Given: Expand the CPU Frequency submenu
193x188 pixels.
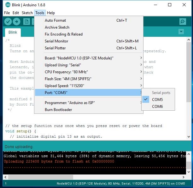Looking at the screenshot, I should 89,72.
